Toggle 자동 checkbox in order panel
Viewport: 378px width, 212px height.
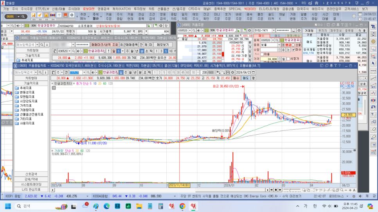click(x=262, y=54)
